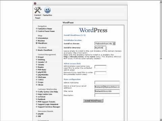162x121 pixels.
Task: Open SMF discussion board link
Action: pos(39,116)
